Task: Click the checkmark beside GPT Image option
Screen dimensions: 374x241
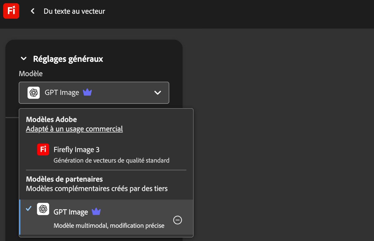Action: (x=29, y=209)
